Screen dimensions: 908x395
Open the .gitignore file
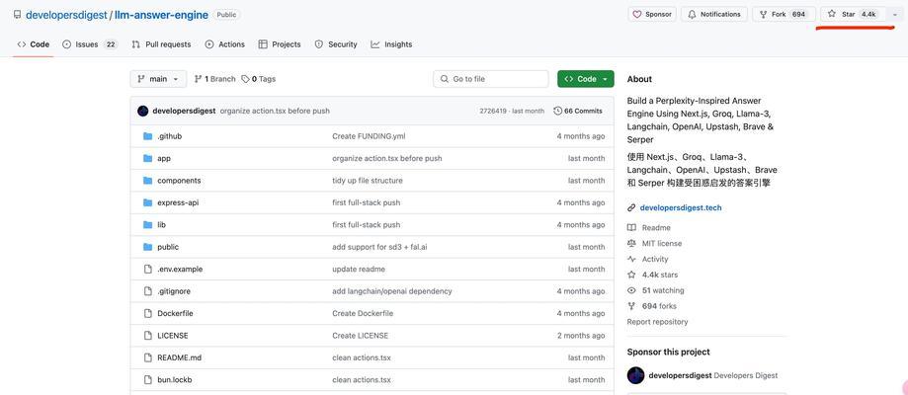coord(174,291)
